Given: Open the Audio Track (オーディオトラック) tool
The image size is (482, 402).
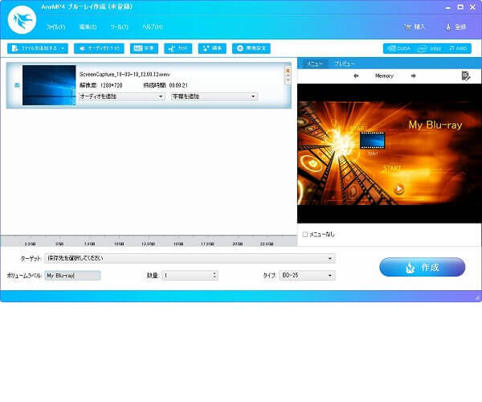Looking at the screenshot, I should click(x=99, y=48).
